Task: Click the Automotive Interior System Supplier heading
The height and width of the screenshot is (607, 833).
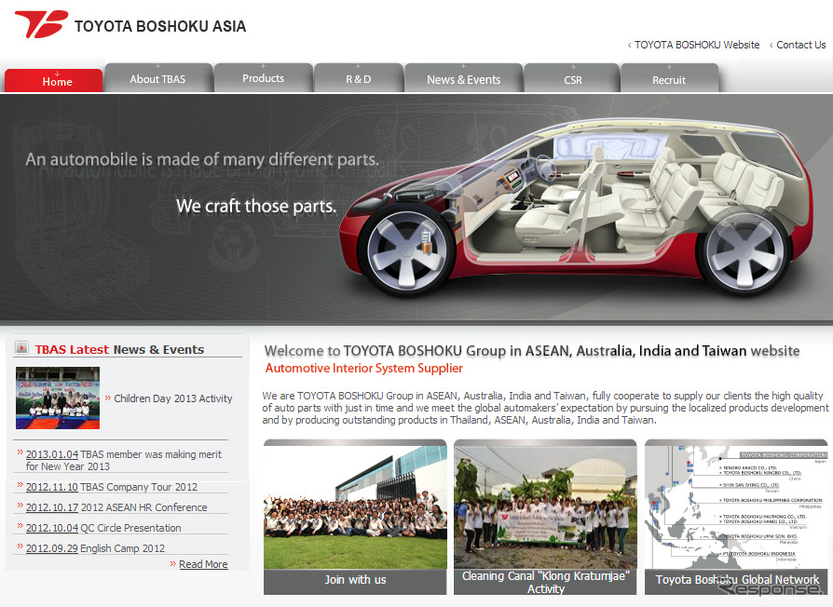Action: 364,368
